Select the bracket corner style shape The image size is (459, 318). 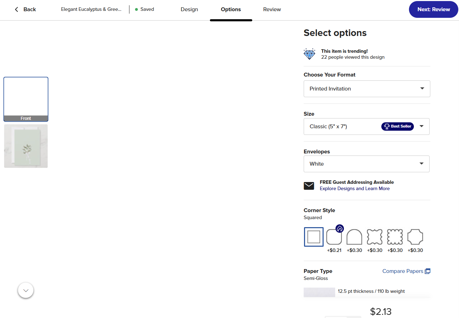375,237
